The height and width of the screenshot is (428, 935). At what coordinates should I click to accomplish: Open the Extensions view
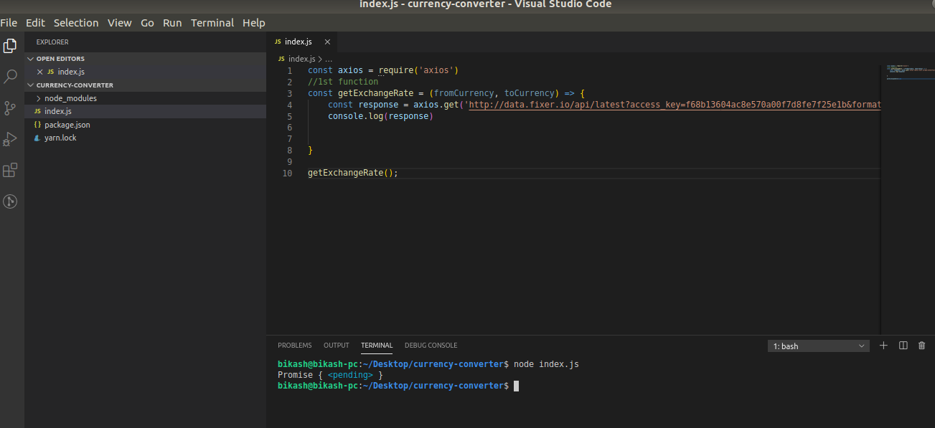[x=10, y=171]
